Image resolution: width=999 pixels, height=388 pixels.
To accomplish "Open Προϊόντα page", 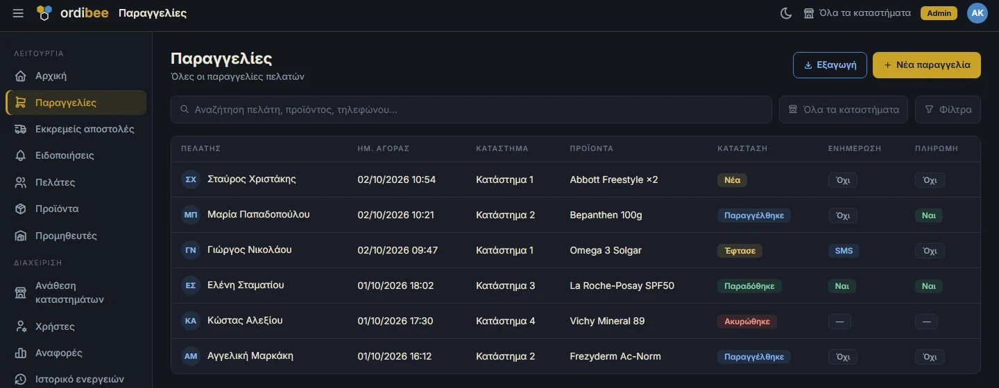I will [76, 209].
